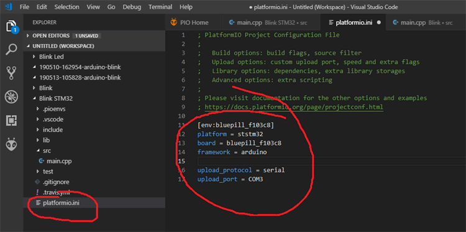The image size is (466, 232).
Task: Click the VS Code logo in title bar
Action: click(x=9, y=7)
